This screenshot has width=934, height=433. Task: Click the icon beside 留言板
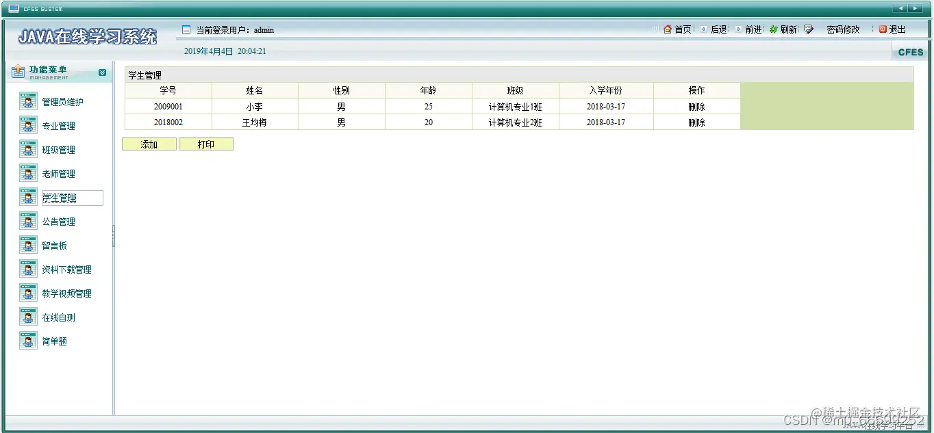[28, 246]
